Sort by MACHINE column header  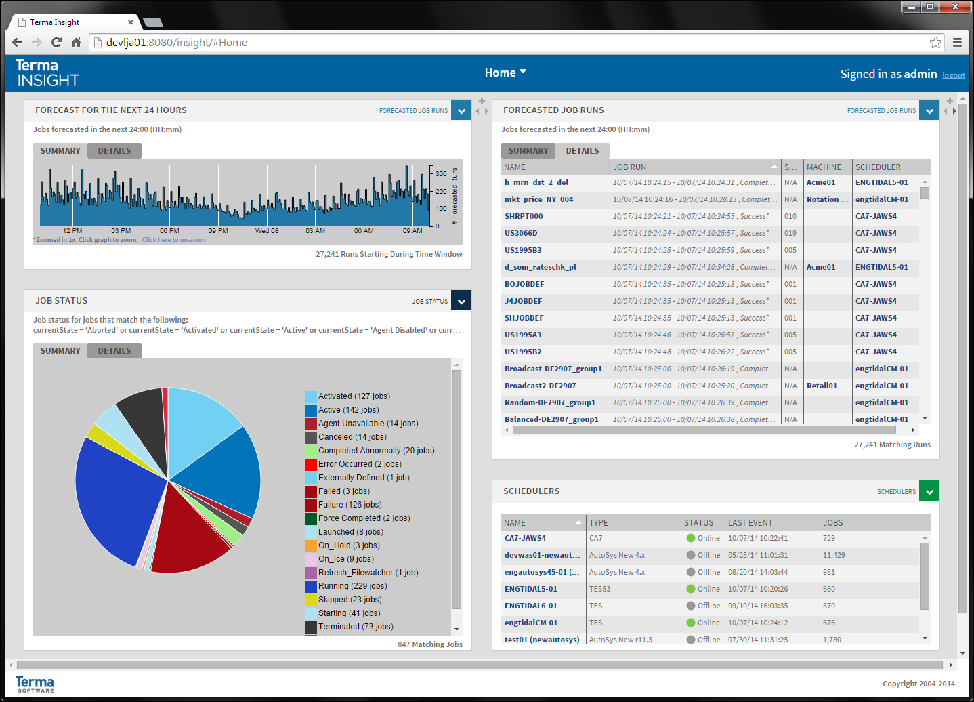827,167
